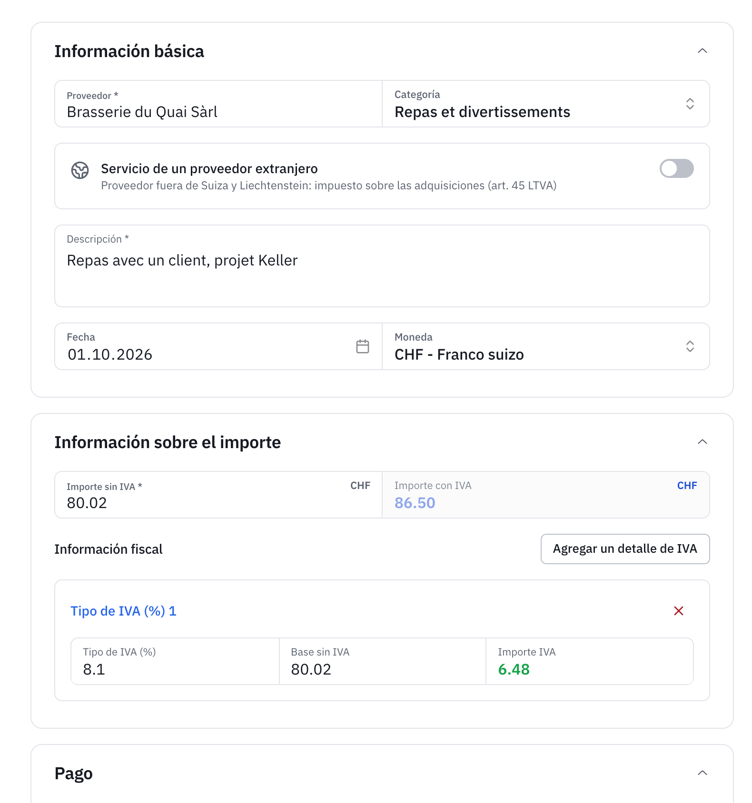Click the Fecha field 01.10.2026
This screenshot has width=752, height=803.
click(x=218, y=346)
